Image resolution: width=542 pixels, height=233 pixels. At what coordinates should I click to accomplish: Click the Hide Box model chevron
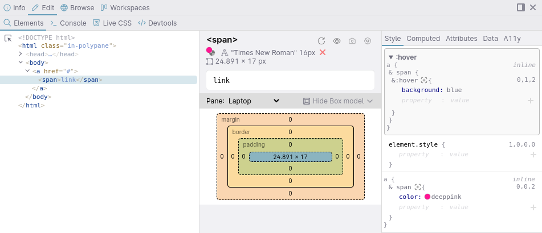370,101
